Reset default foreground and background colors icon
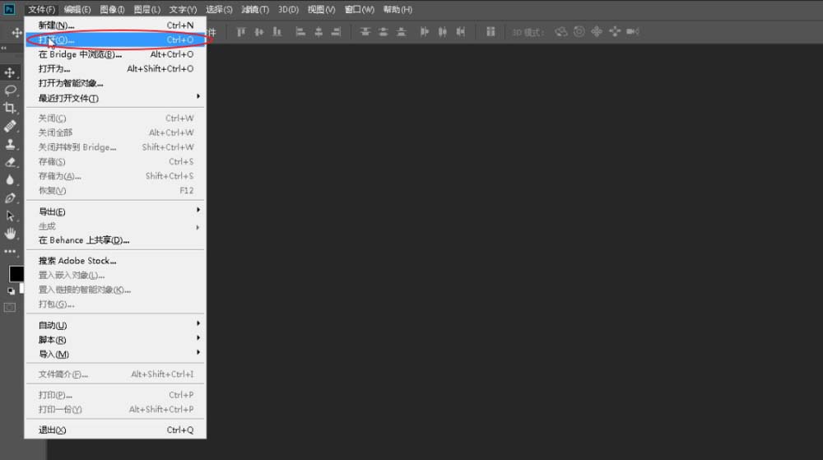Image resolution: width=823 pixels, height=460 pixels. coord(11,290)
